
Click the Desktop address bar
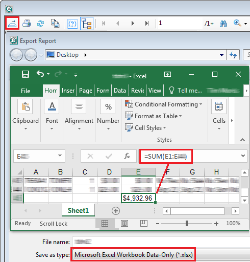pyautogui.click(x=136, y=55)
